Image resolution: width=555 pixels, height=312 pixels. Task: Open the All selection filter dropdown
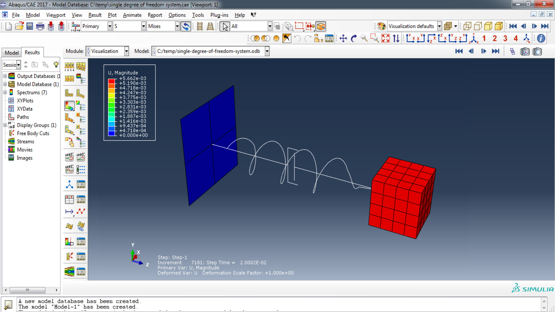(x=270, y=26)
